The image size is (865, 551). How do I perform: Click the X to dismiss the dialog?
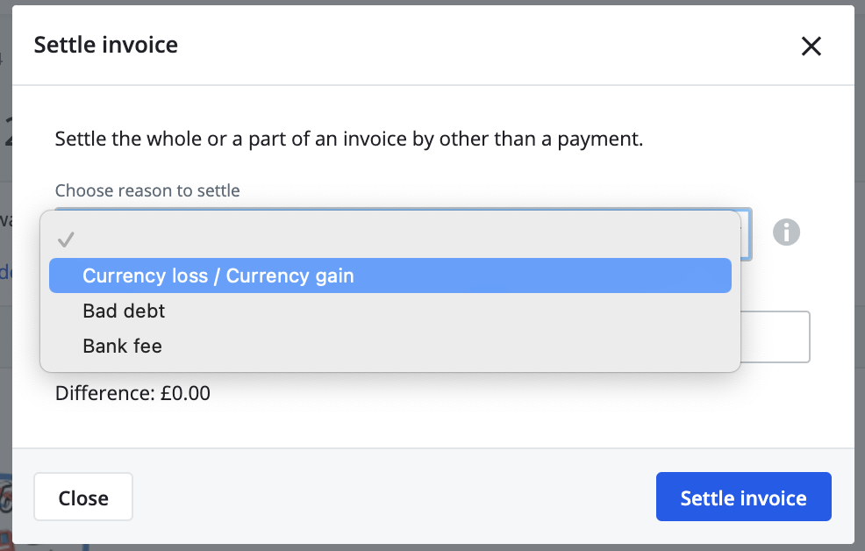tap(811, 47)
